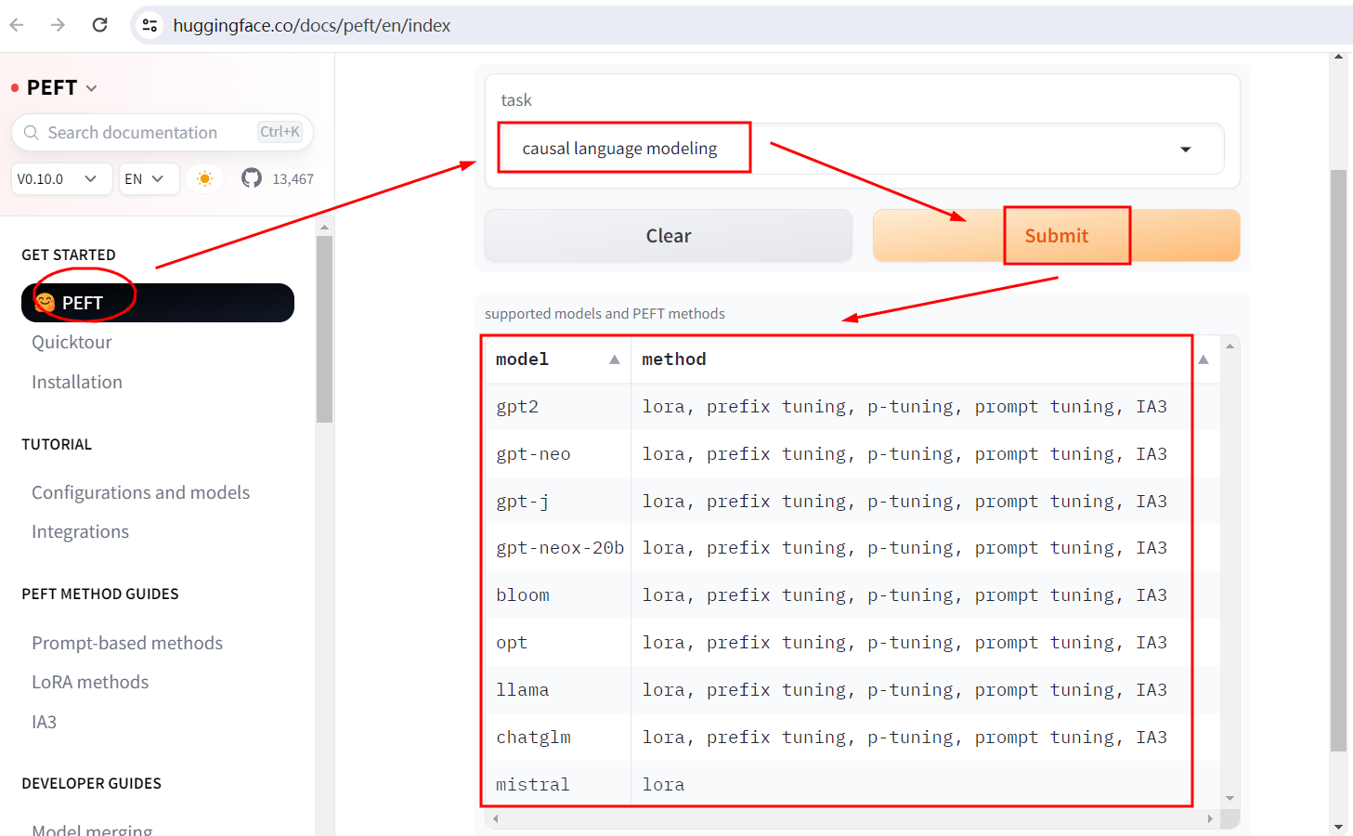This screenshot has width=1353, height=836.
Task: Sort using the arrow beside method column
Action: coord(1203,359)
